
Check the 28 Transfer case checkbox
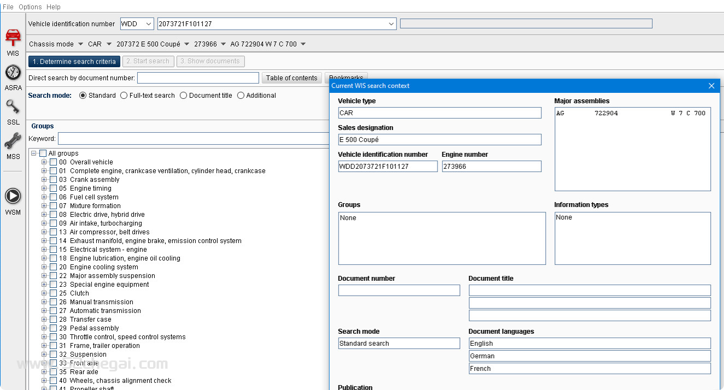click(x=54, y=320)
